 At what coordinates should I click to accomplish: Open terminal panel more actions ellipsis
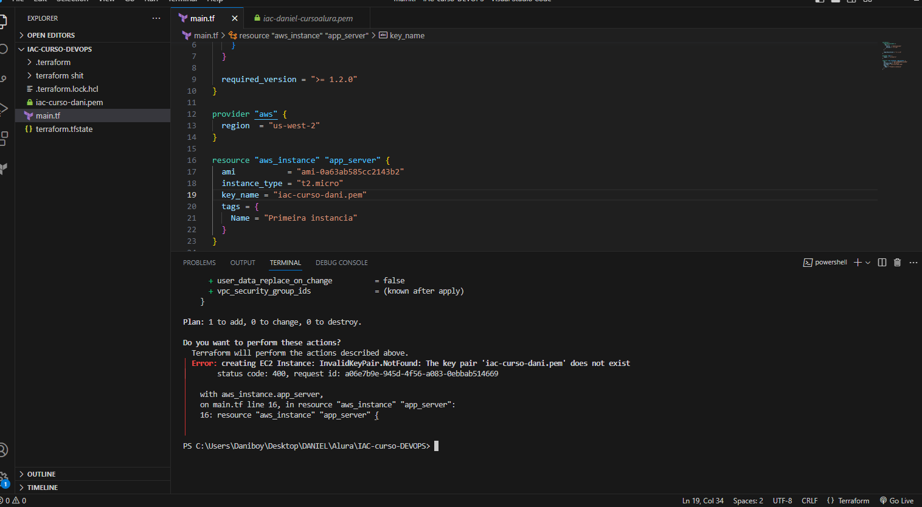pos(913,263)
